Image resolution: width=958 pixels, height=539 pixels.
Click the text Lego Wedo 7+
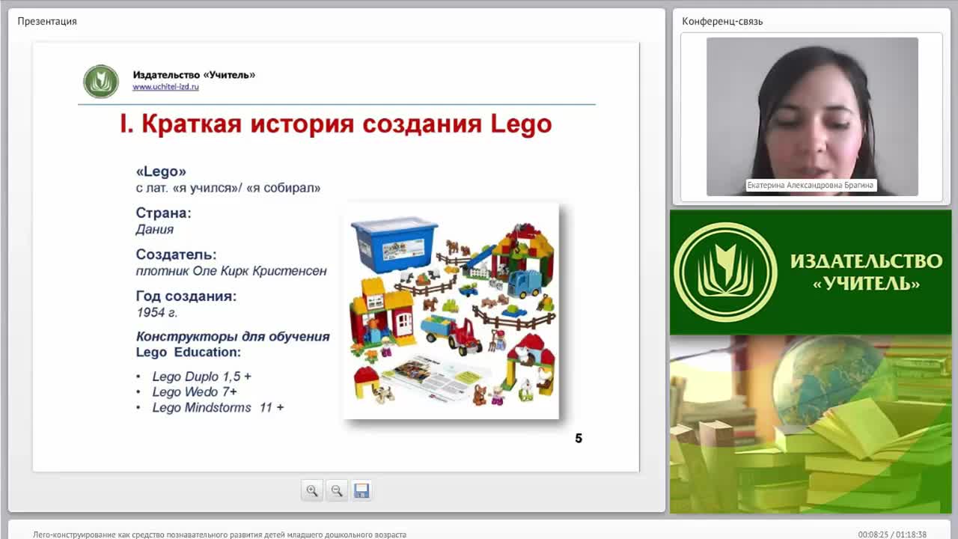click(195, 392)
